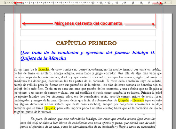Click the ruler's gray right margin area at 19

[167, 3]
